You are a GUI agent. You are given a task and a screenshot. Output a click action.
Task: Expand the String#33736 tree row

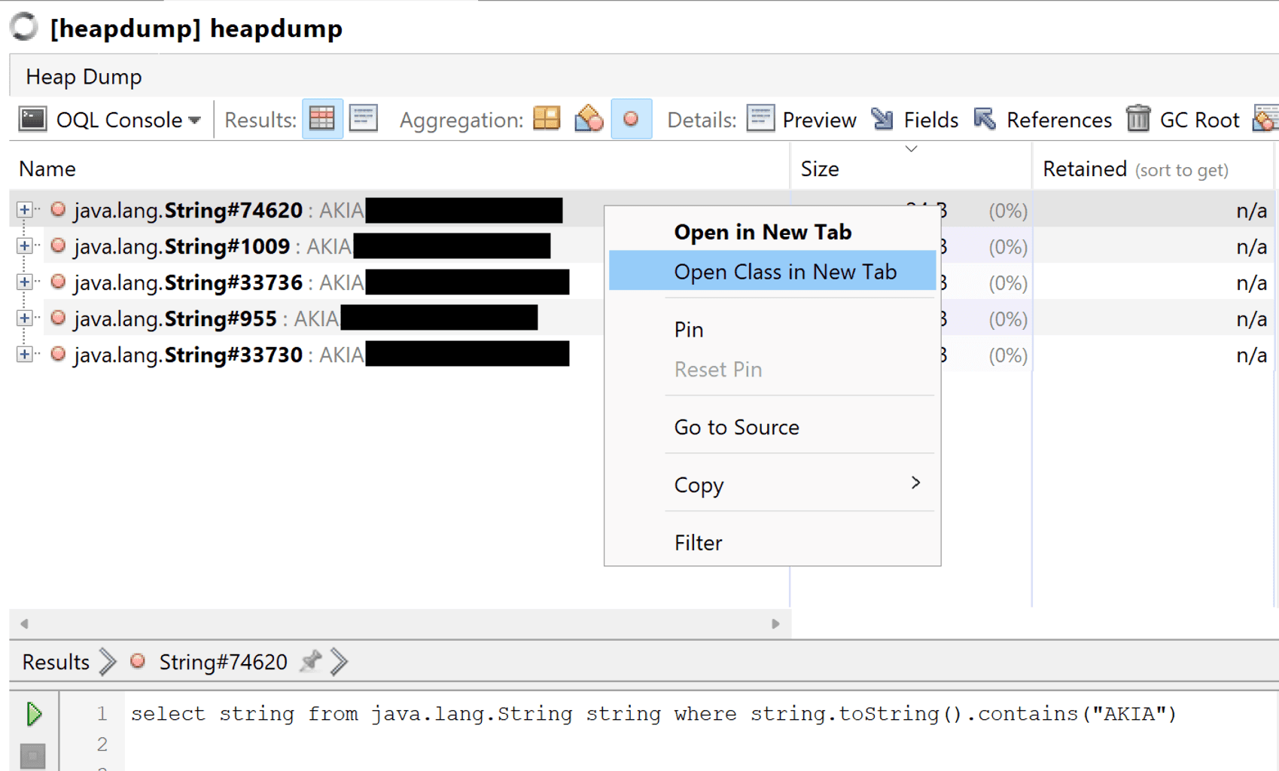click(x=24, y=282)
